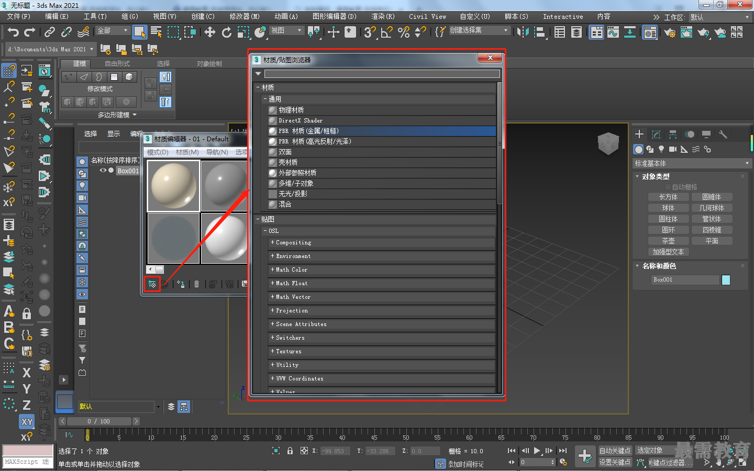Screen dimensions: 754x471
Task: Choose the Select Object arrow tool
Action: tap(139, 32)
